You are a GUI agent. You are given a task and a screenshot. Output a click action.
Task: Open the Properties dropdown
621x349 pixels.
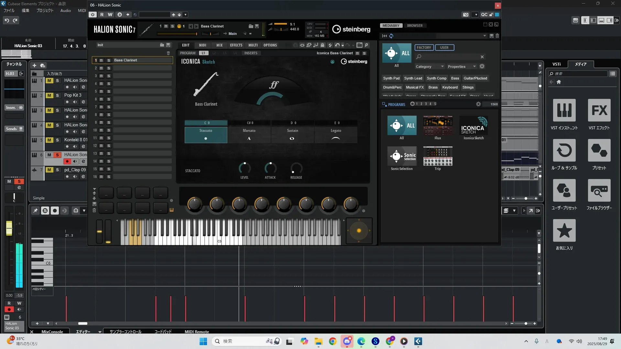[x=462, y=67]
